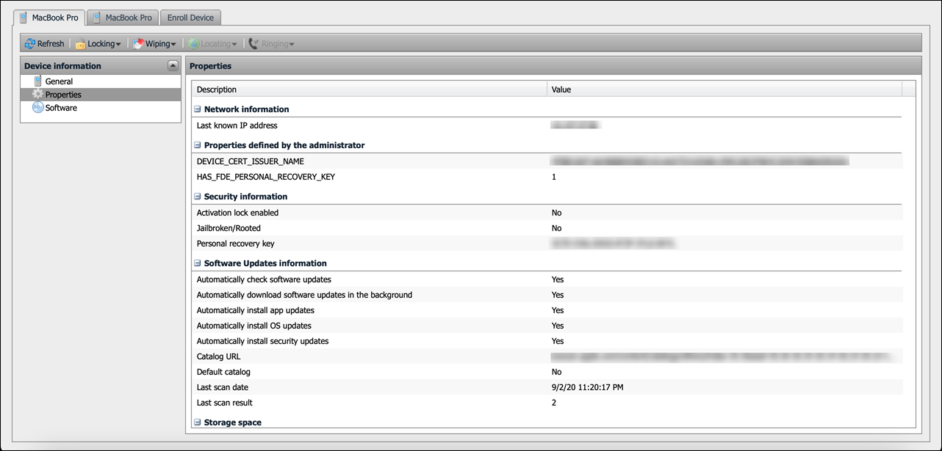Click the first MacBook Pro tab icon
Screen dimensions: 942x451
24,18
